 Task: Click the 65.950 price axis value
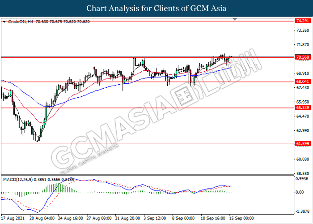click(303, 102)
